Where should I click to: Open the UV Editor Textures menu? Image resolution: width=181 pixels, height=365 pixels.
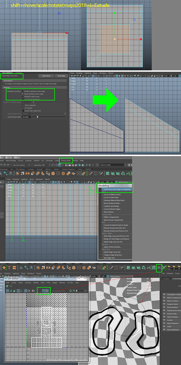point(62,282)
